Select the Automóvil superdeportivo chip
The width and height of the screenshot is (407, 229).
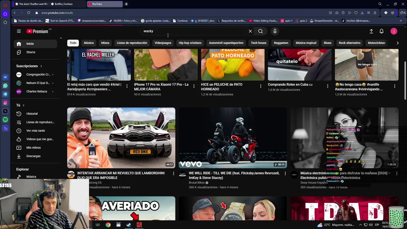coord(226,43)
